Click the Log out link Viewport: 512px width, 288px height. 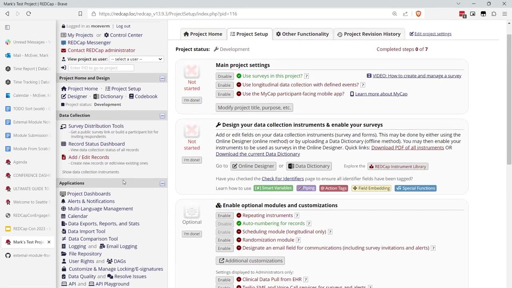pos(123,26)
